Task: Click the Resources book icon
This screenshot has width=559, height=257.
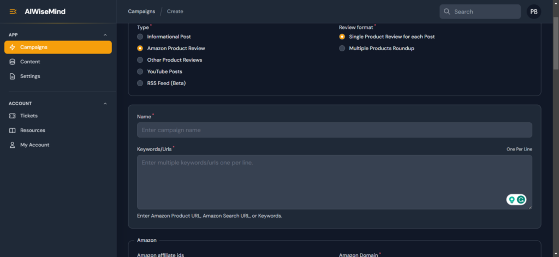Action: pyautogui.click(x=13, y=130)
